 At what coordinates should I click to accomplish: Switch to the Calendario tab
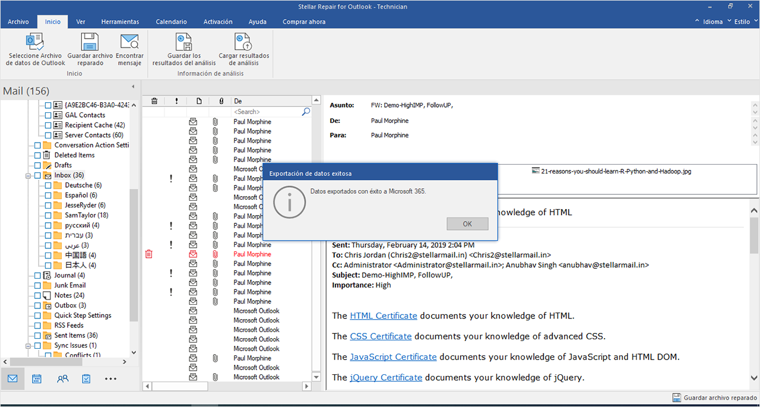coord(172,21)
